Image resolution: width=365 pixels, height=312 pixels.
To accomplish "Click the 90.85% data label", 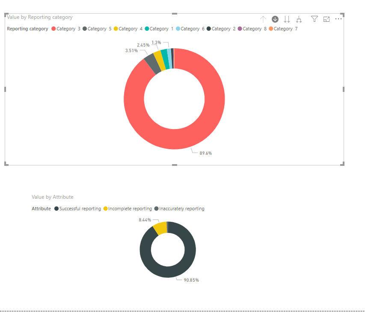I will [x=191, y=280].
